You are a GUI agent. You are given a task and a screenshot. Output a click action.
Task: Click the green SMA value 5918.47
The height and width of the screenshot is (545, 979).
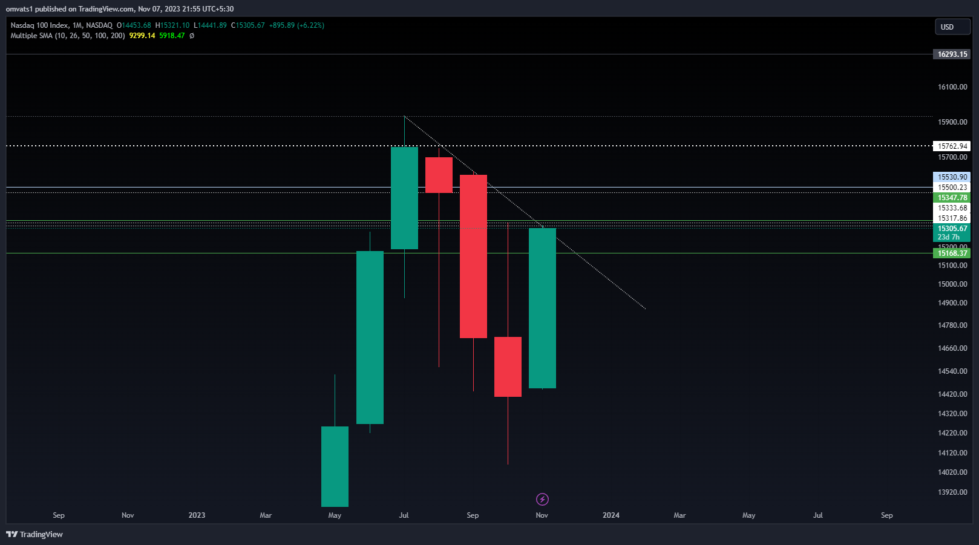tap(172, 36)
